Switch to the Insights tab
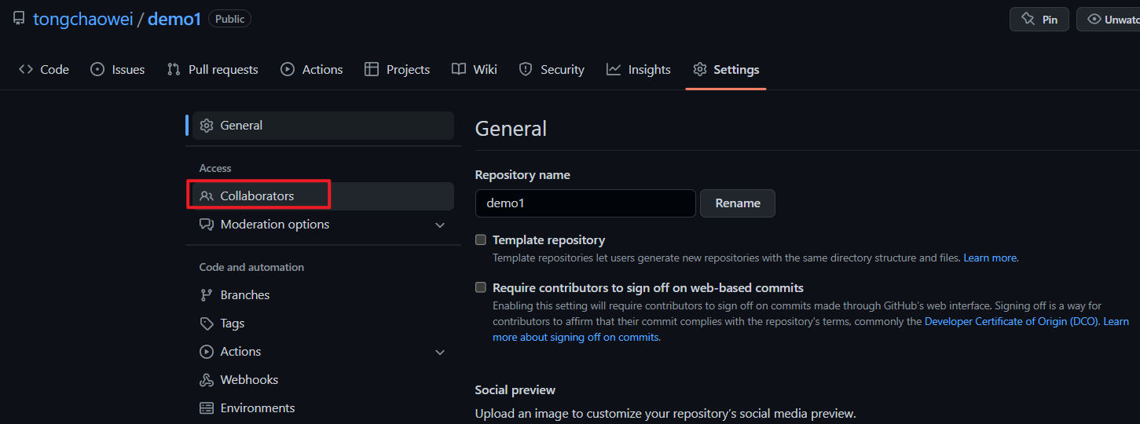The width and height of the screenshot is (1140, 424). (x=639, y=70)
